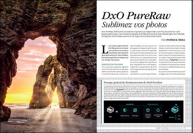The width and height of the screenshot is (193, 133).
Task: Click the DeepPRIME label above the diagram boxes
Action: pos(130,104)
